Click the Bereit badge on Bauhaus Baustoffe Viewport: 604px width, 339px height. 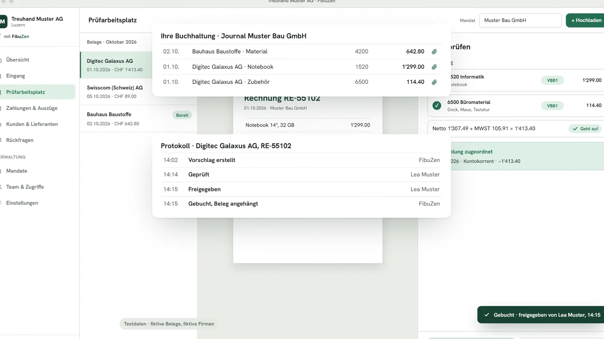click(182, 115)
